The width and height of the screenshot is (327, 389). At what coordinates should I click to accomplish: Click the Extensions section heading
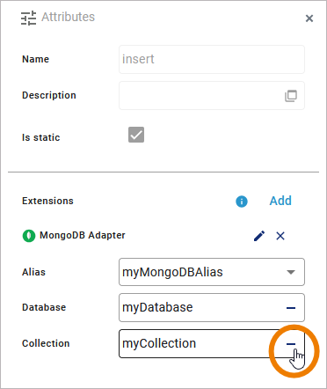47,201
